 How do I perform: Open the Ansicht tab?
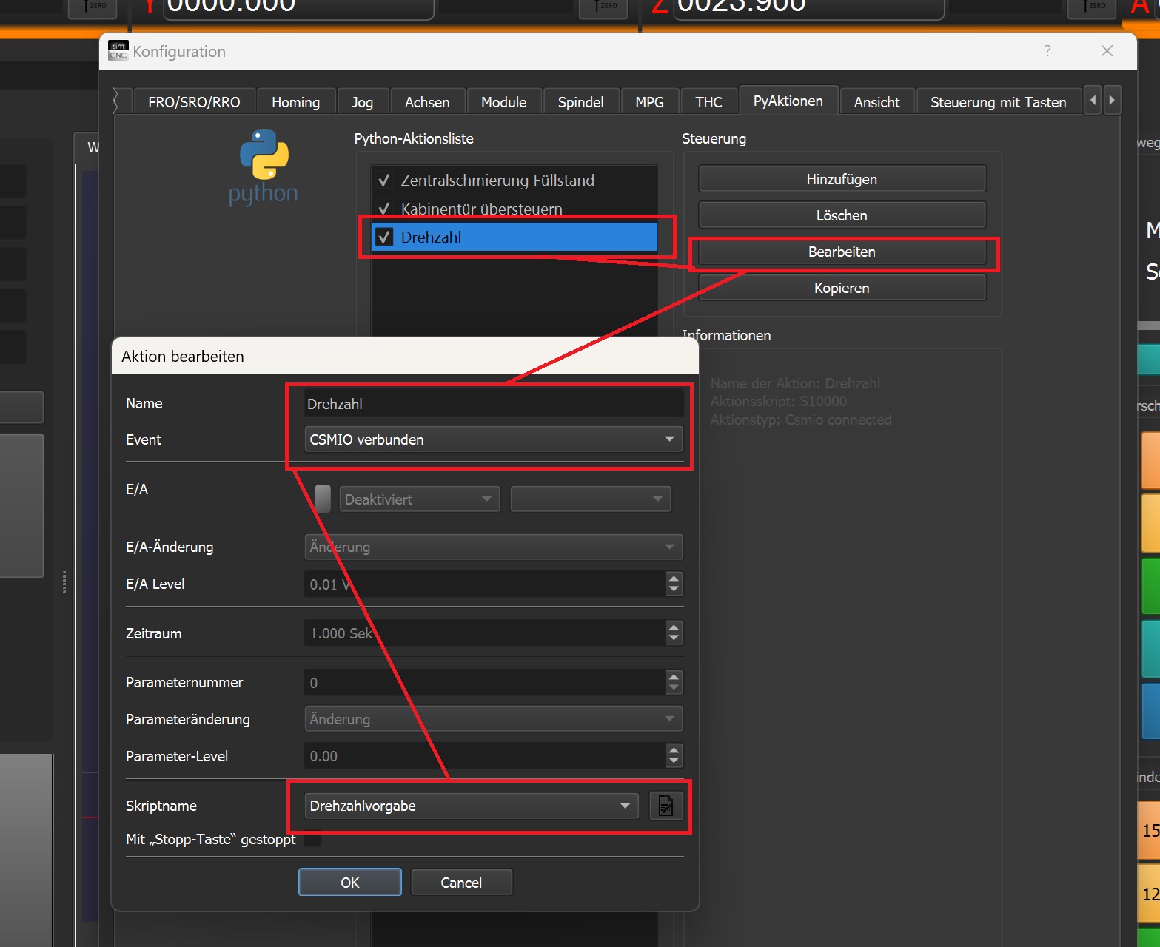tap(876, 102)
